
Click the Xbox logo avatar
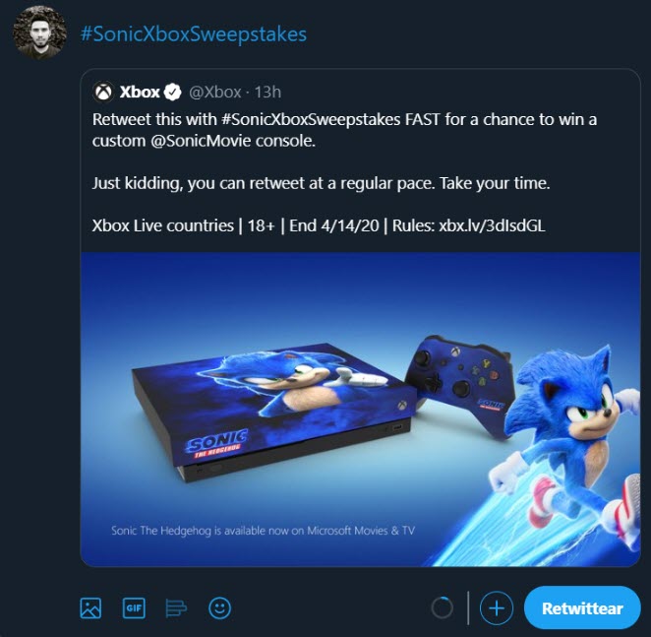tap(103, 93)
